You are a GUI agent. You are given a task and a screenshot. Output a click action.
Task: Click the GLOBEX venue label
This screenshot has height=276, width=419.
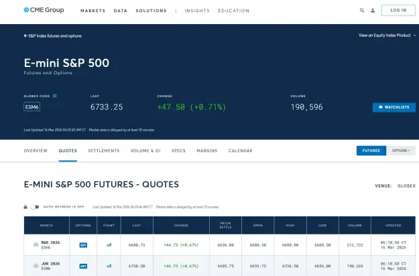[406, 186]
